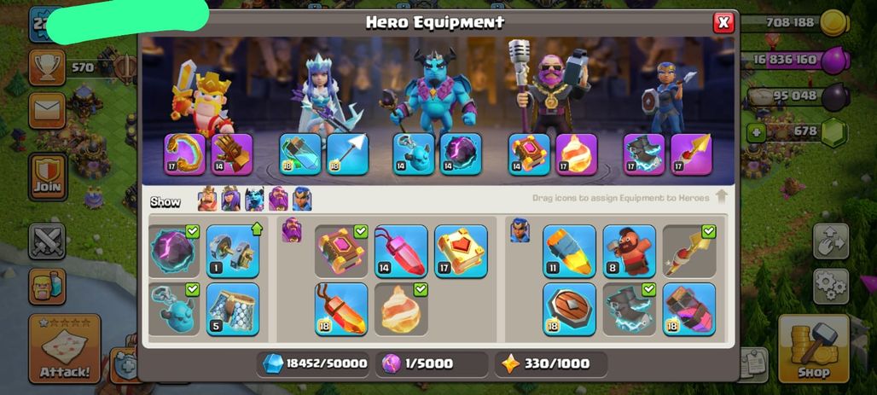Select the Hog Rider Puppet equipment level 8
877x395 pixels.
point(630,251)
